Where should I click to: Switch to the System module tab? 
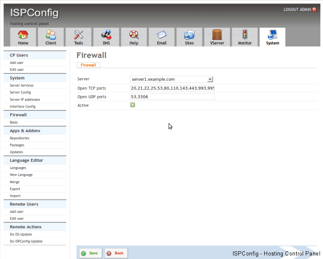(272, 37)
